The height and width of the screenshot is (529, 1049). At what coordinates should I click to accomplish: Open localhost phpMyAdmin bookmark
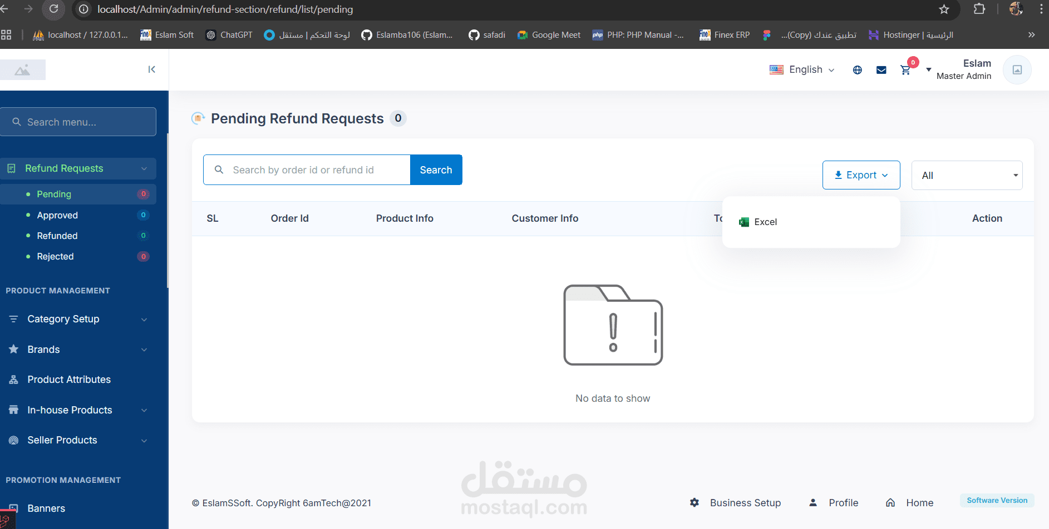81,35
